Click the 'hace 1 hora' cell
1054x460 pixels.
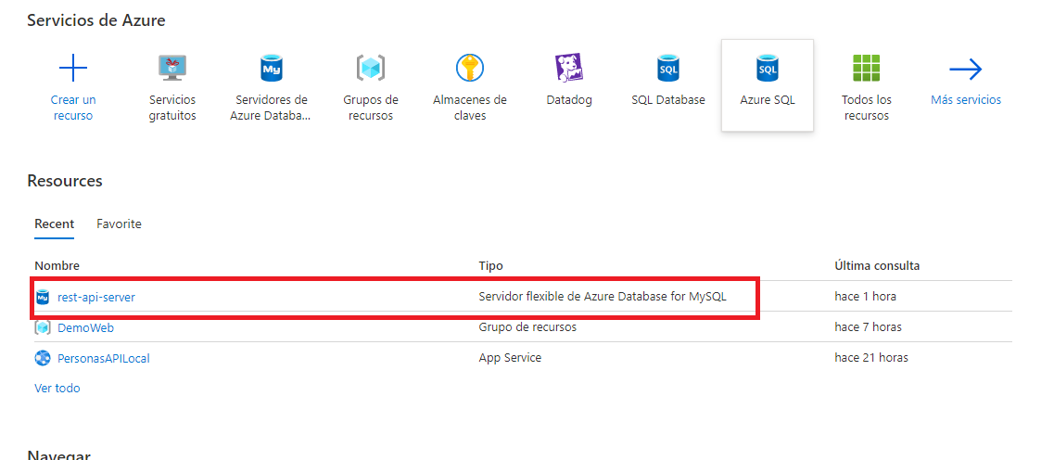pos(865,296)
